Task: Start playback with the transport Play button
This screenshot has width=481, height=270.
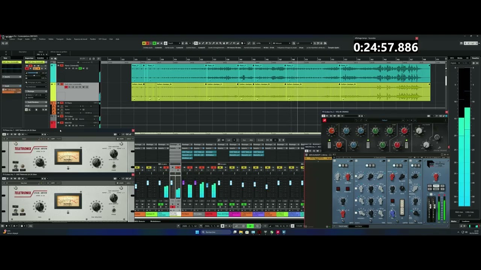Action: coord(250,226)
